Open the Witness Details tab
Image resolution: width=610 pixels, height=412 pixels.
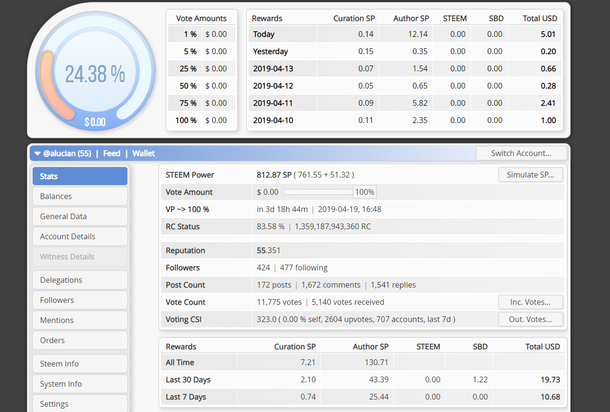pos(80,256)
